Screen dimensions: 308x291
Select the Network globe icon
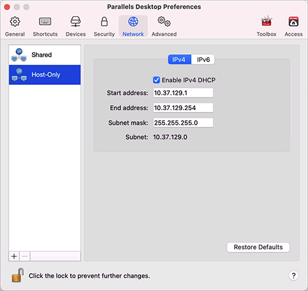coord(133,22)
